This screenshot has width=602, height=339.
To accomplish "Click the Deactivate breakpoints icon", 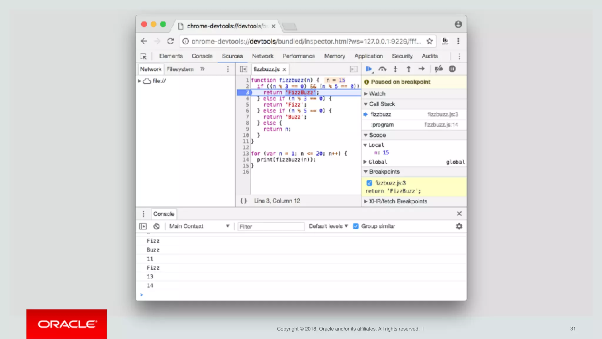I will (439, 69).
